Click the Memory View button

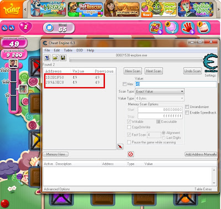click(56, 154)
